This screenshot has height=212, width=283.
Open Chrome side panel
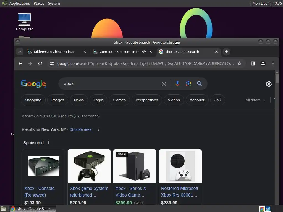pyautogui.click(x=253, y=63)
